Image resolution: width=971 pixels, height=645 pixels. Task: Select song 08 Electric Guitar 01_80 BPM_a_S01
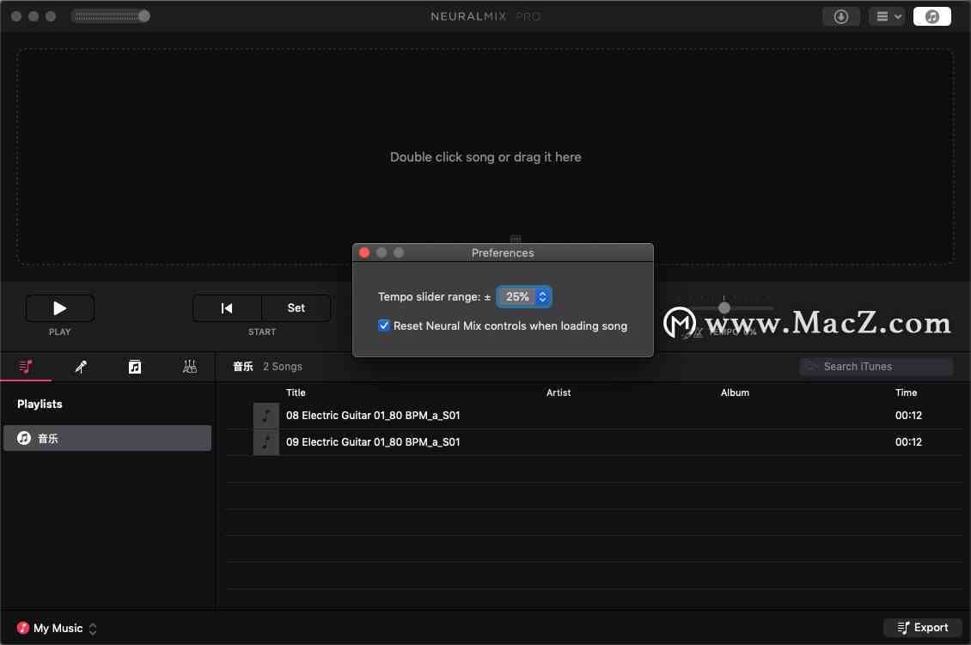point(594,416)
